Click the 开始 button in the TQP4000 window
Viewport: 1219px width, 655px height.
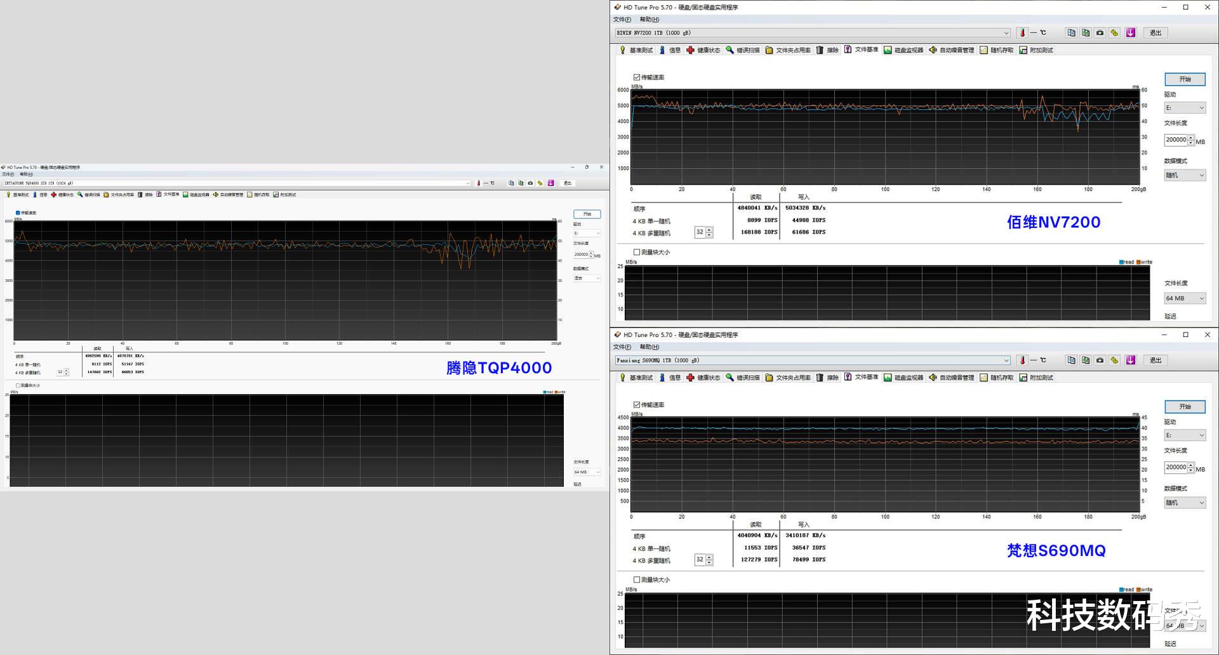[x=587, y=215]
